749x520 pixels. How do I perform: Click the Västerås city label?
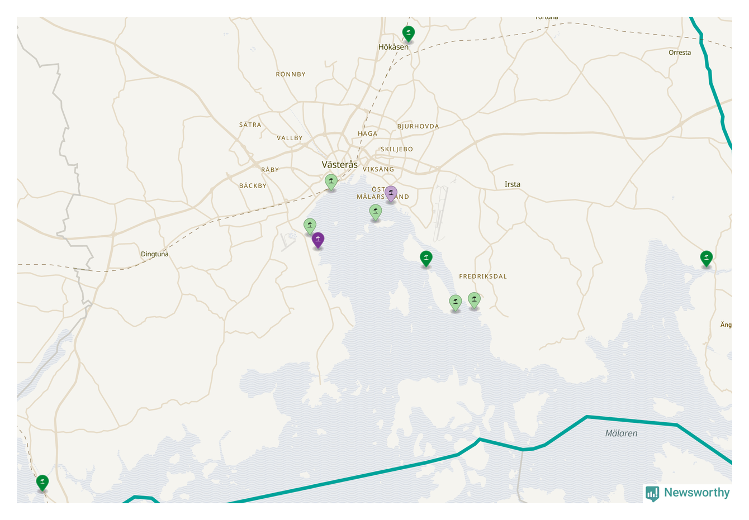(x=340, y=165)
